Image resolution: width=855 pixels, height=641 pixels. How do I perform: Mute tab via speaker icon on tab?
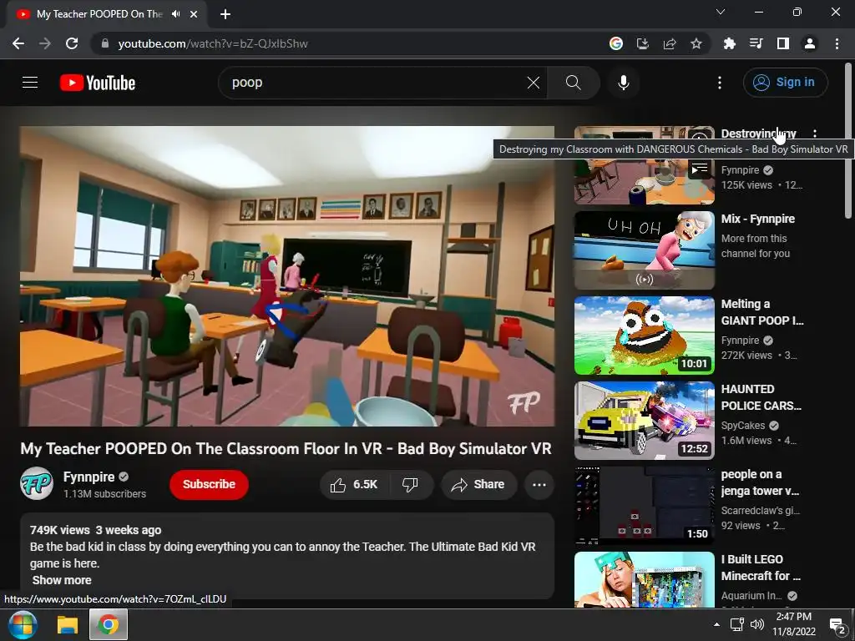point(175,14)
